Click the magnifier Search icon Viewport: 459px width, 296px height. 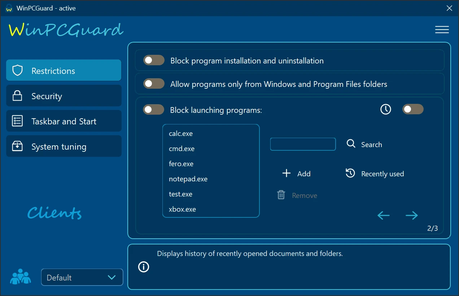351,144
